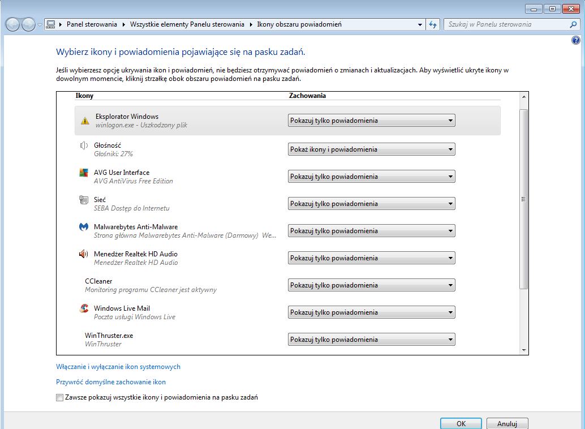
Task: Maximize the window
Action: click(553, 8)
